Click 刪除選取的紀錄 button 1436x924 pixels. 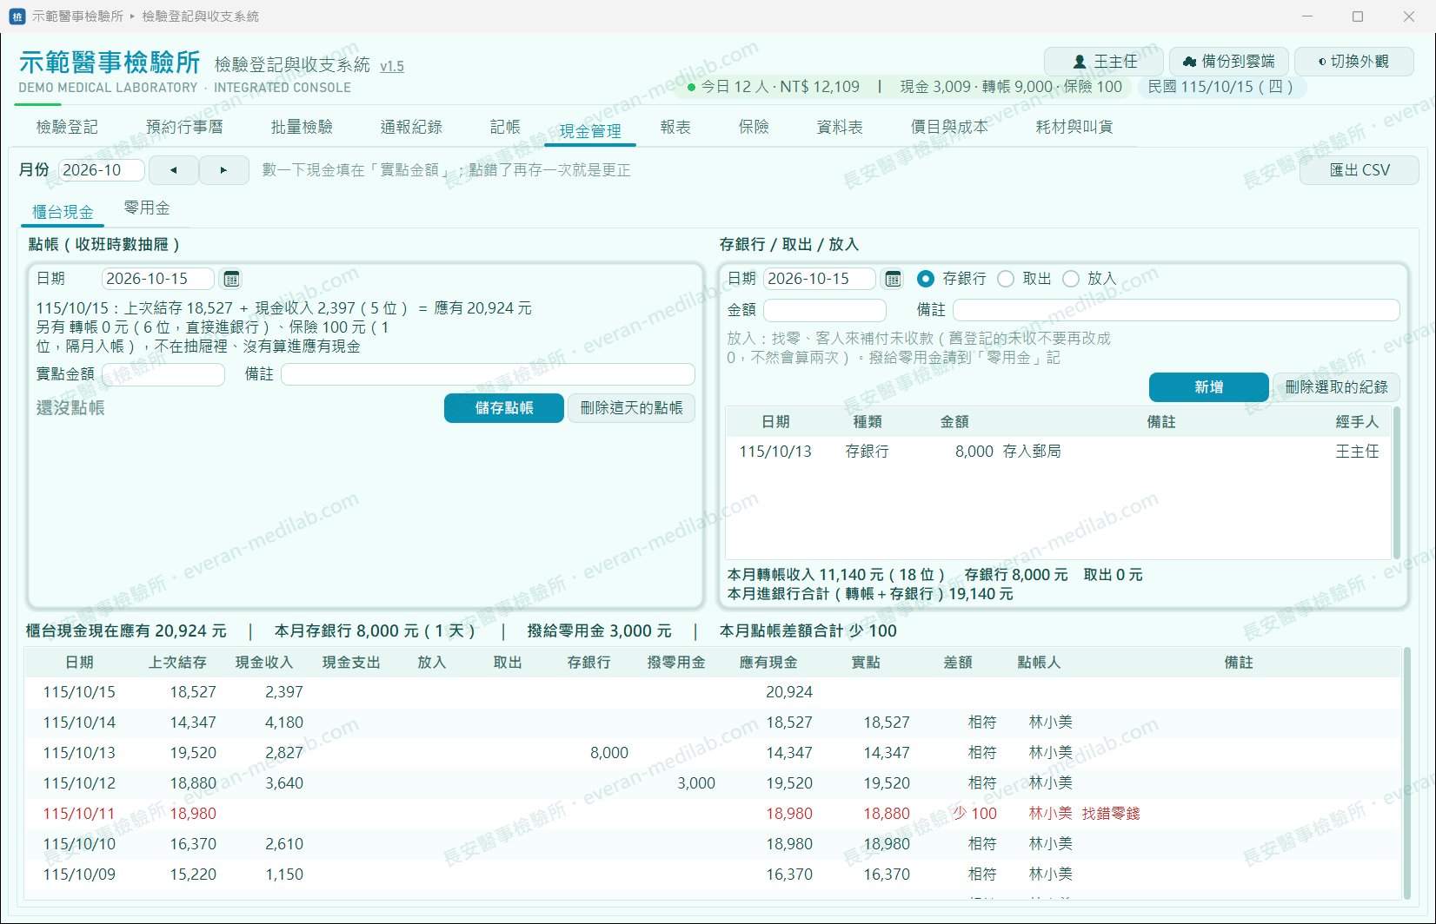pos(1336,387)
